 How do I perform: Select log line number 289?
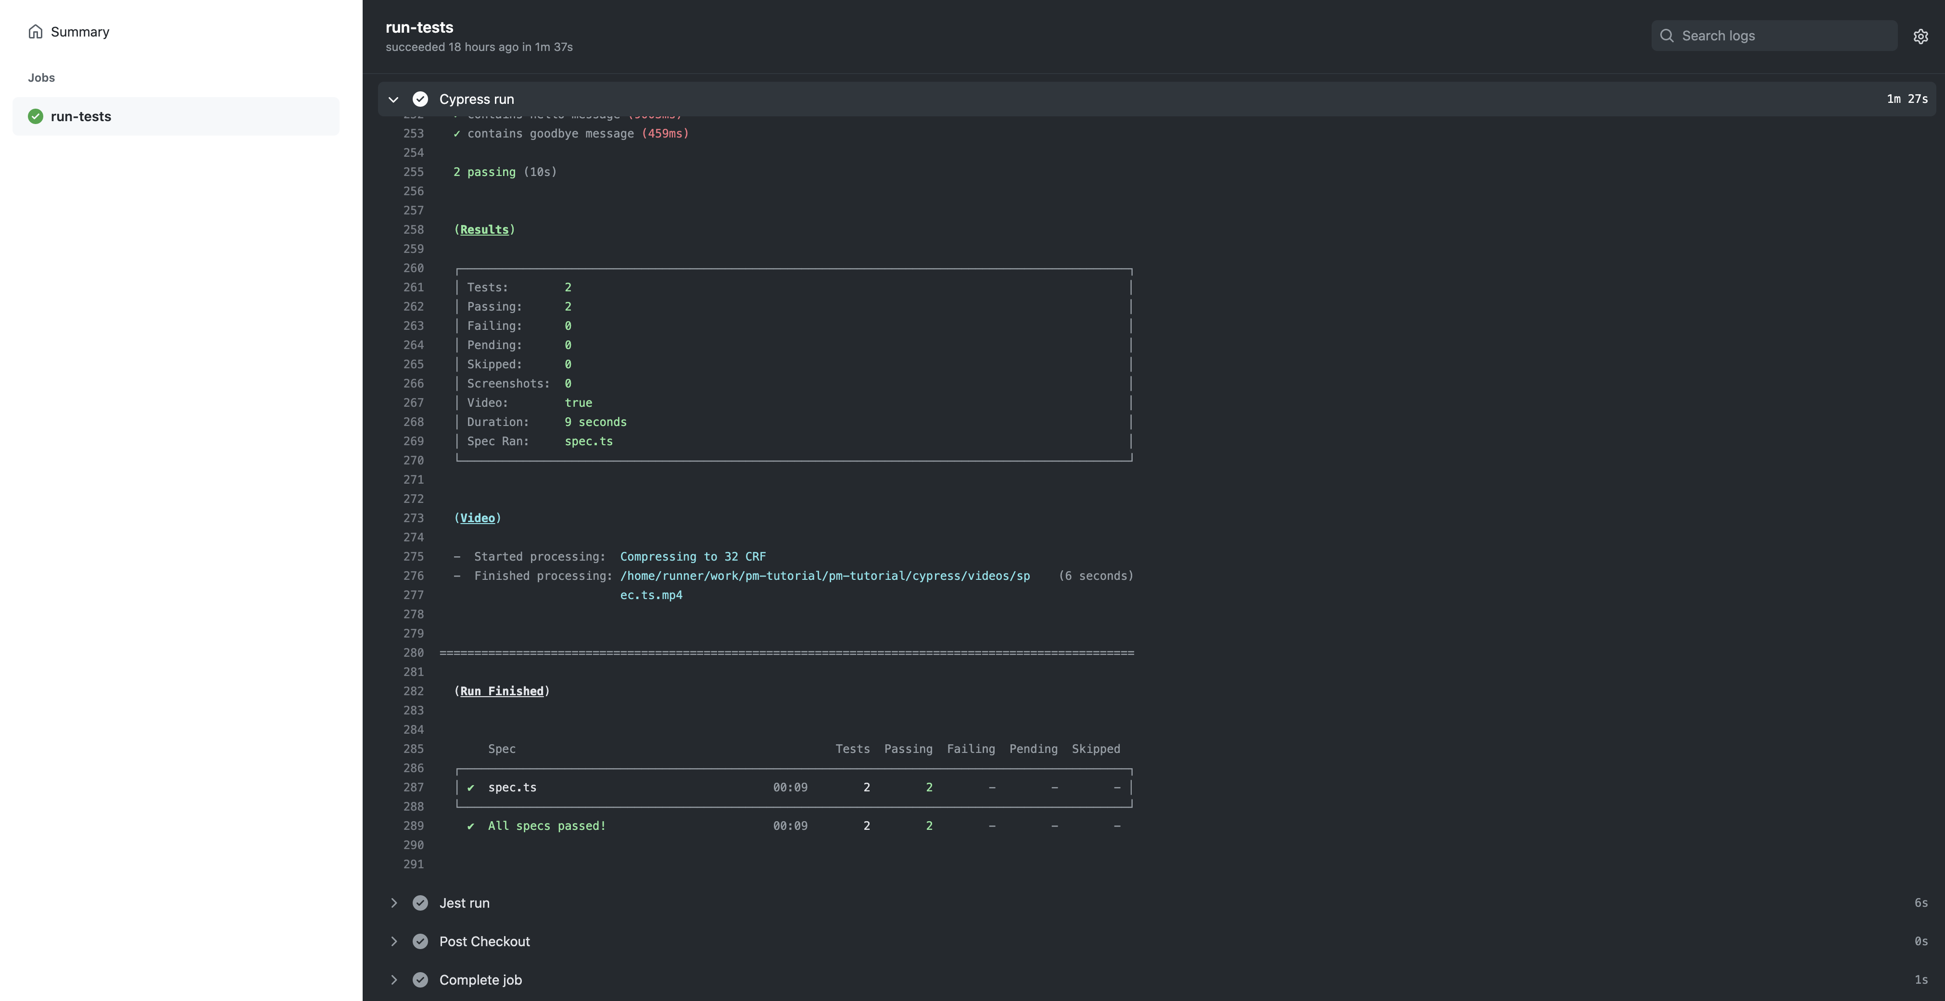click(x=413, y=826)
